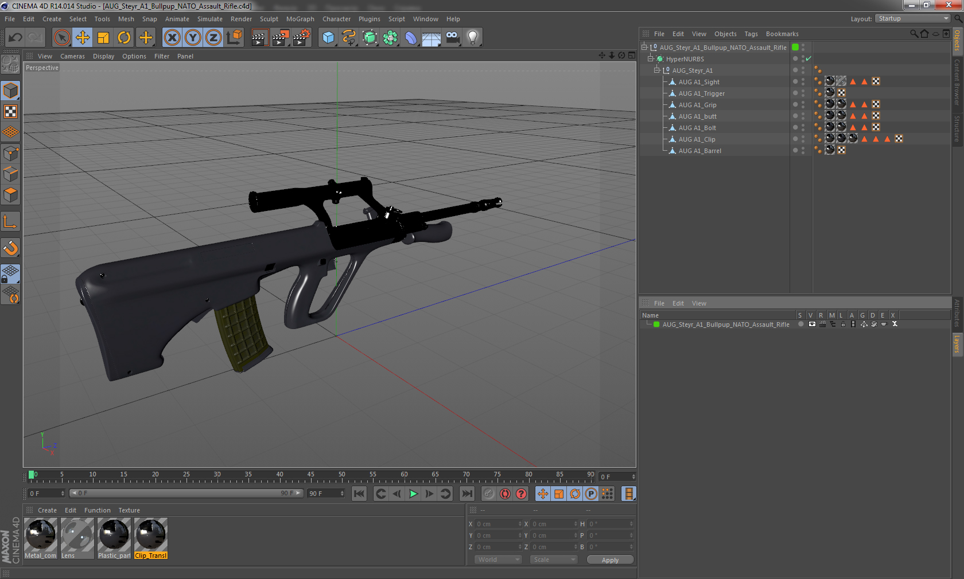The image size is (964, 579).
Task: Play the animation forward
Action: 413,494
